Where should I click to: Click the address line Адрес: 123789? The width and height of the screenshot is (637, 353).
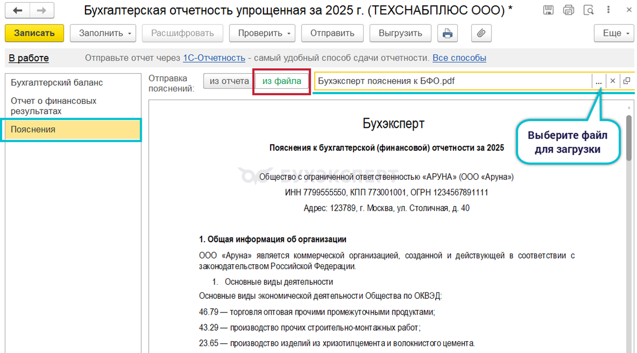[386, 208]
